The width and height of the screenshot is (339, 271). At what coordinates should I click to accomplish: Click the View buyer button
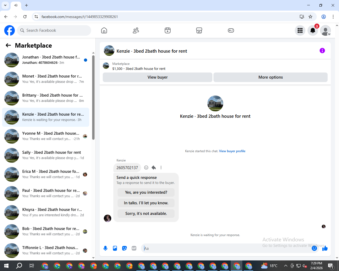point(158,77)
